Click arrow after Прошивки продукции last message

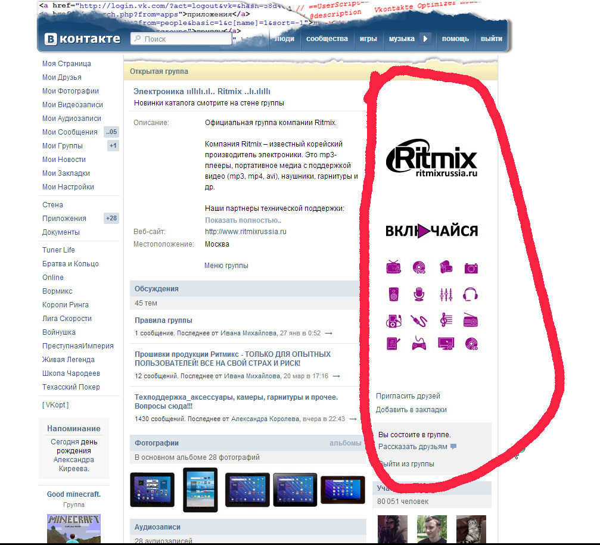point(337,376)
